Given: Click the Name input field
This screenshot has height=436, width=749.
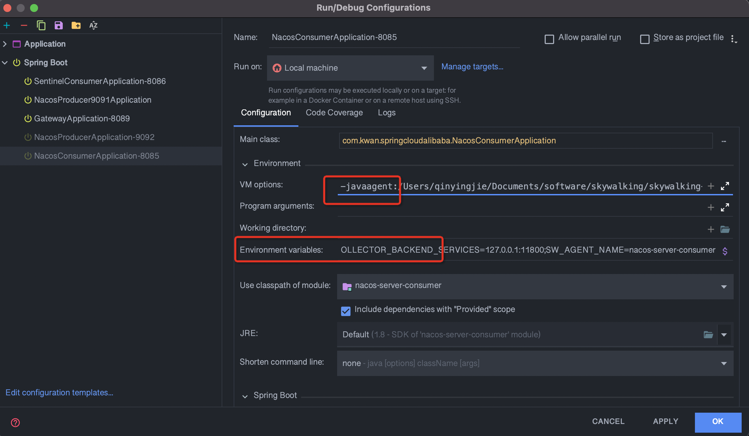Looking at the screenshot, I should (394, 37).
